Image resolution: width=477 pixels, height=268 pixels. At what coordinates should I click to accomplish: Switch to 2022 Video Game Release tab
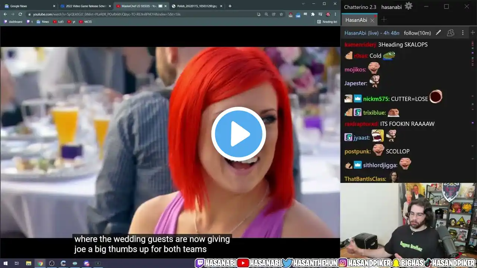point(85,6)
